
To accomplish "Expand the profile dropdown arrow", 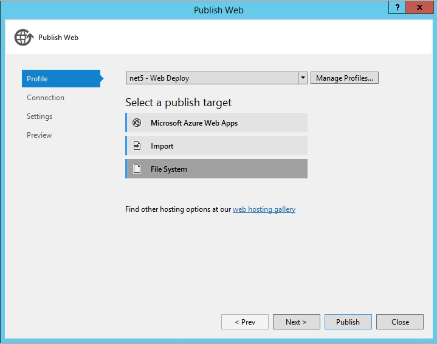I will point(303,78).
